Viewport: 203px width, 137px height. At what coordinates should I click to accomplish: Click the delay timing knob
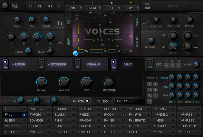pyautogui.click(x=41, y=82)
